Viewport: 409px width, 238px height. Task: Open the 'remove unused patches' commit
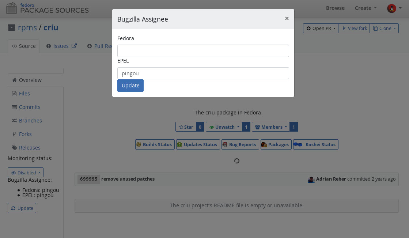click(128, 179)
